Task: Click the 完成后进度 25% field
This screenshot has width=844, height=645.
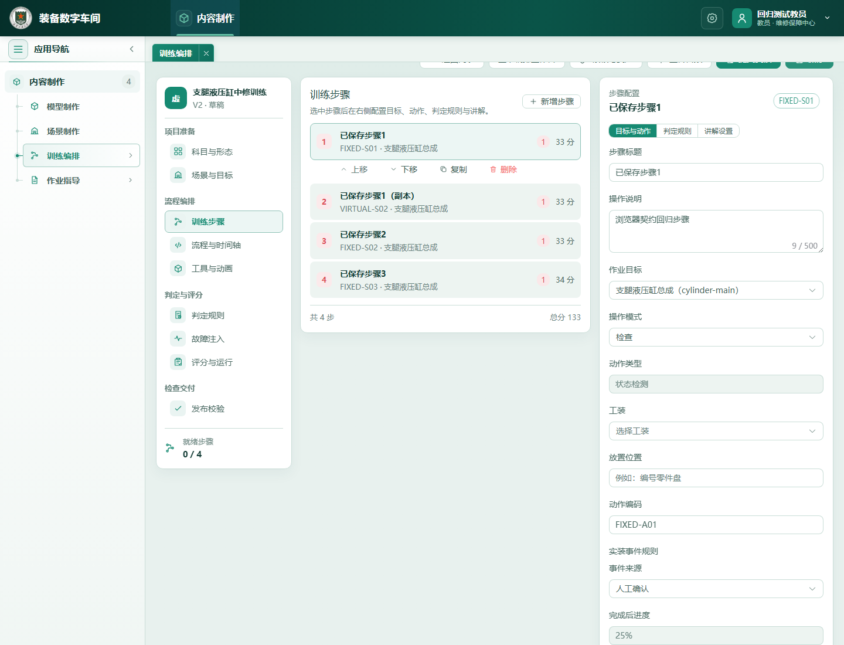Action: tap(716, 636)
